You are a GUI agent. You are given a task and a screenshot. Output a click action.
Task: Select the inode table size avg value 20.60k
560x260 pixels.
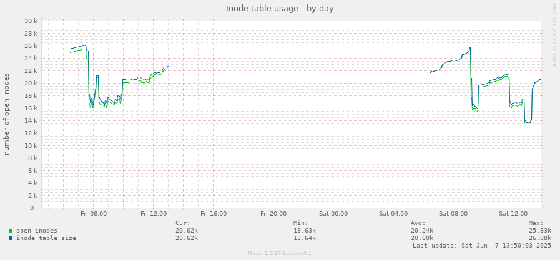click(422, 238)
